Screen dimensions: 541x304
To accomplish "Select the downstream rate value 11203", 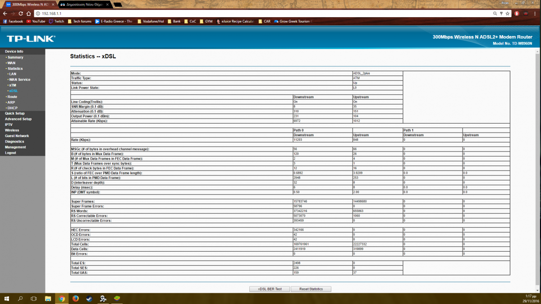I will (x=298, y=140).
